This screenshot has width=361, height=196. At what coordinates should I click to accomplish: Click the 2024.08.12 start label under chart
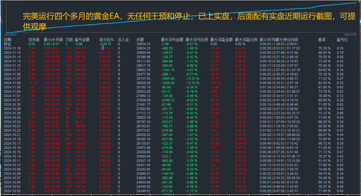[x=10, y=35]
